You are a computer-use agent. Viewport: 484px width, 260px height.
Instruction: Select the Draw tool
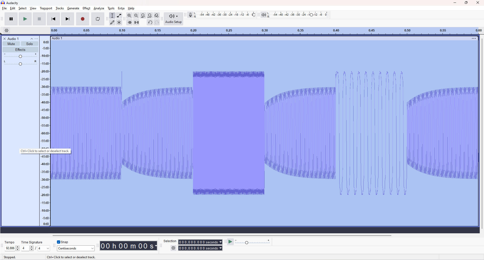point(112,22)
